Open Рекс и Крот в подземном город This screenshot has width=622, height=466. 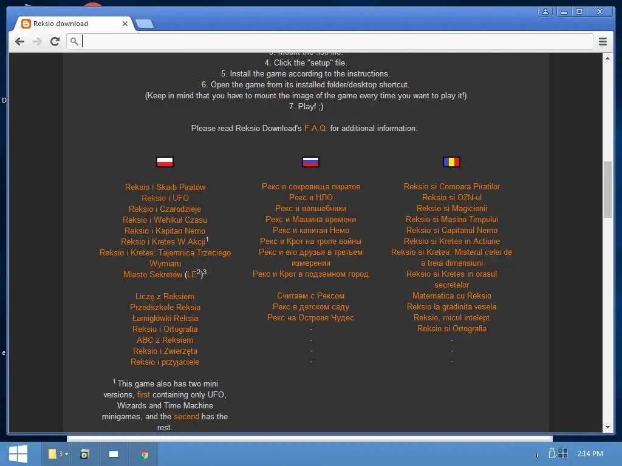pos(310,274)
